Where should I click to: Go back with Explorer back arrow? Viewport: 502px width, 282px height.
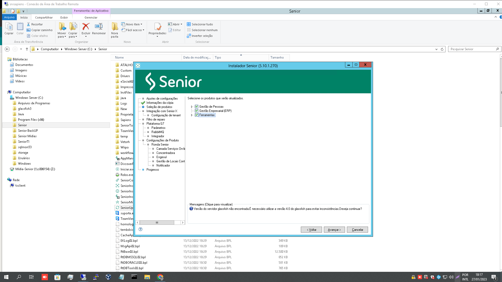point(7,49)
